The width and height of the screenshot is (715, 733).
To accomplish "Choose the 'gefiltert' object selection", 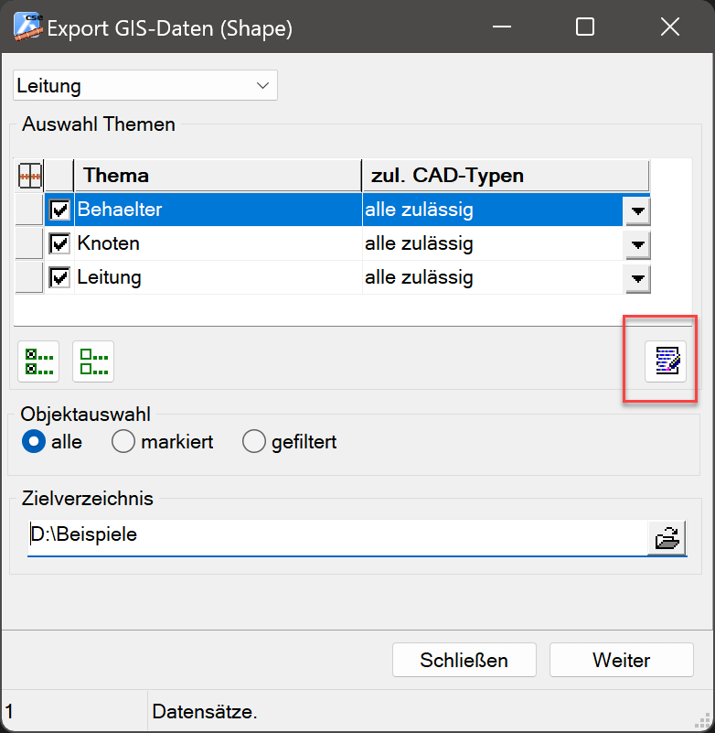I will (x=254, y=442).
